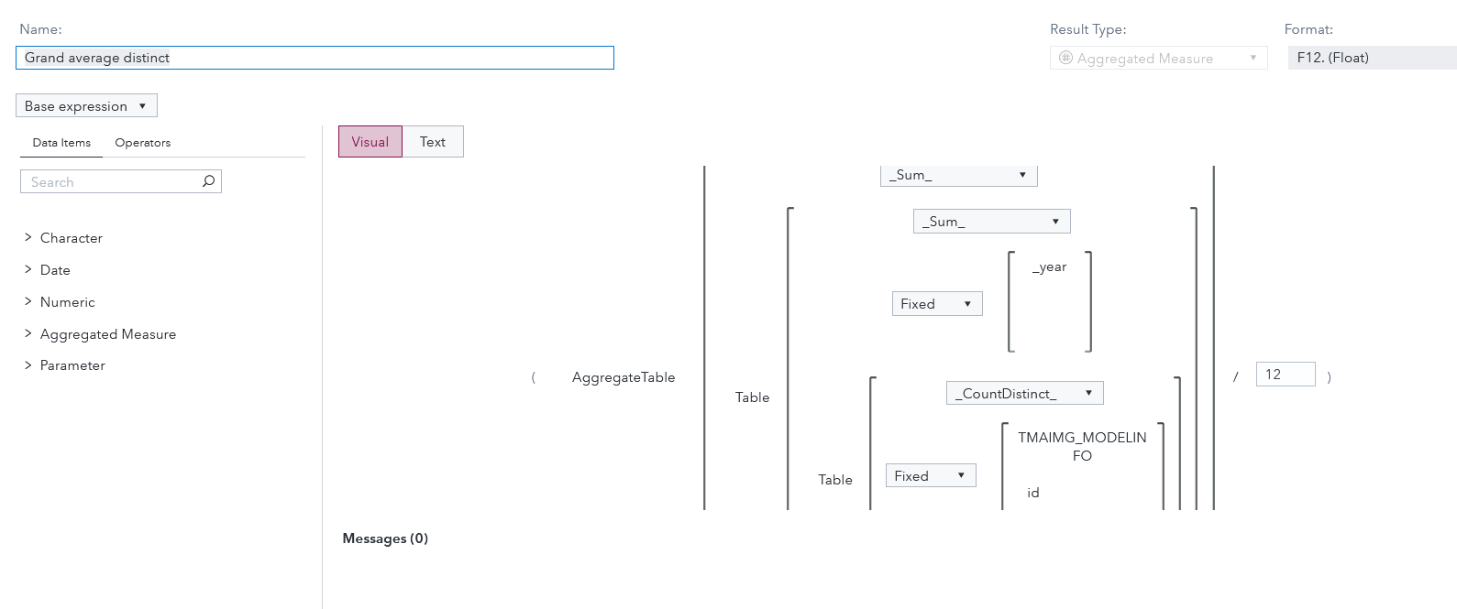Viewport: 1457px width, 609px height.
Task: Open the Result Type dropdown
Action: tap(1158, 59)
